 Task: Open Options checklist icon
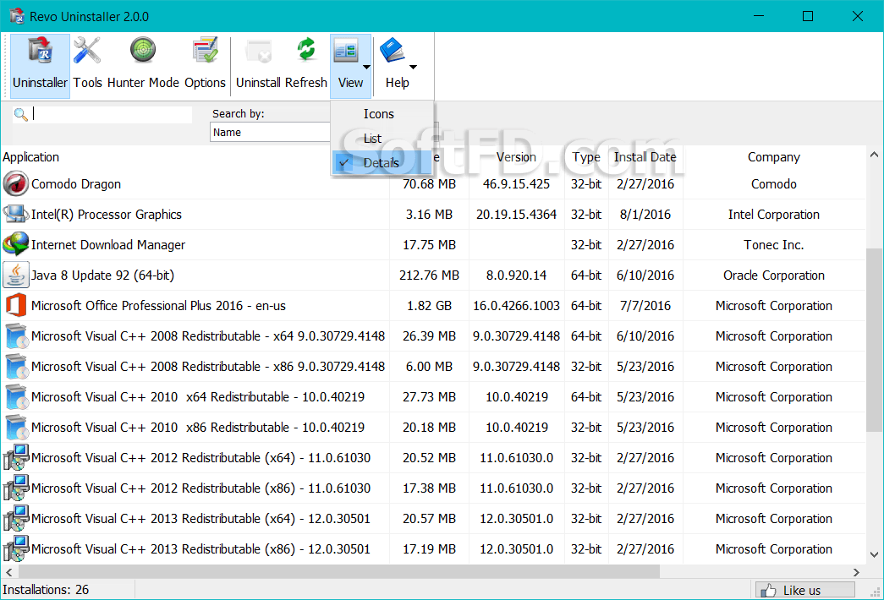pyautogui.click(x=205, y=51)
